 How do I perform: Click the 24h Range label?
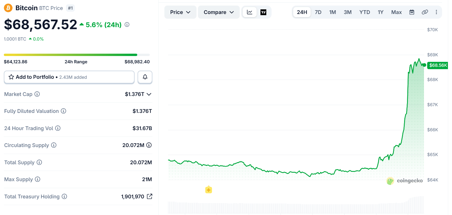coord(76,62)
